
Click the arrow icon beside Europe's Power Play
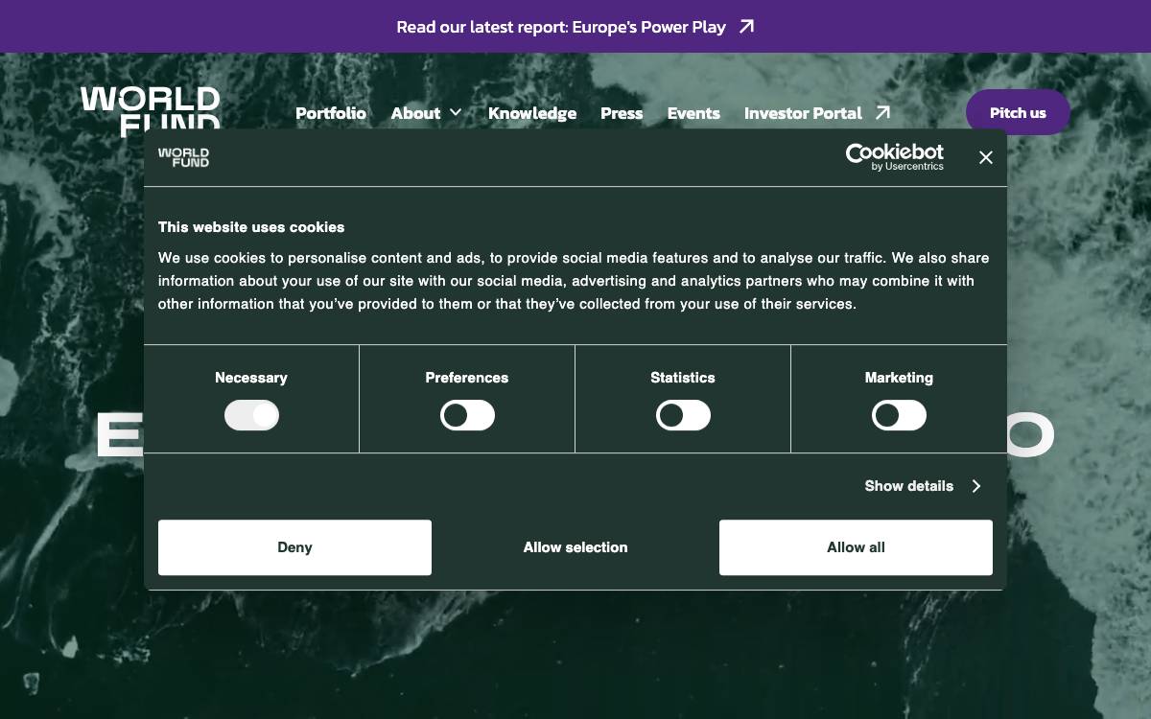(746, 27)
